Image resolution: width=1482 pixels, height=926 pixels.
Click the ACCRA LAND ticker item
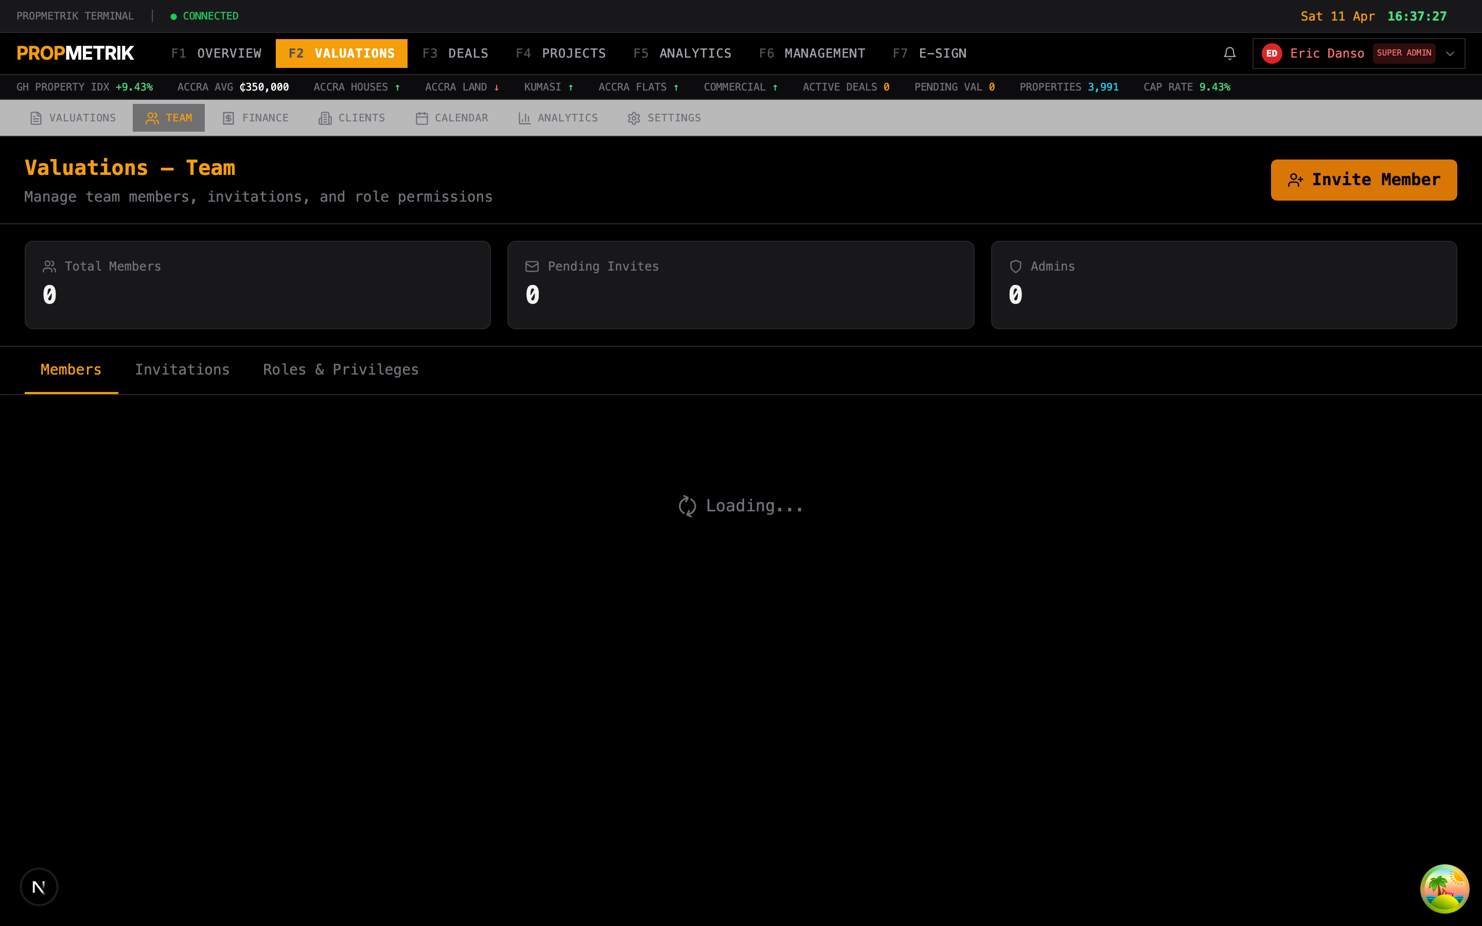coord(463,87)
